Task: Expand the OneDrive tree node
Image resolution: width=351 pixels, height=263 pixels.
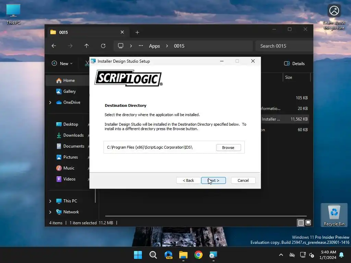Action: pos(50,102)
